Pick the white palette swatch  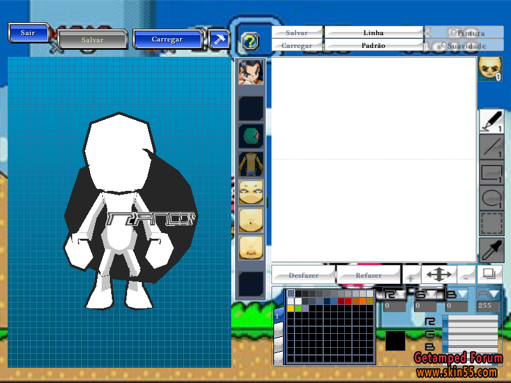tap(298, 301)
